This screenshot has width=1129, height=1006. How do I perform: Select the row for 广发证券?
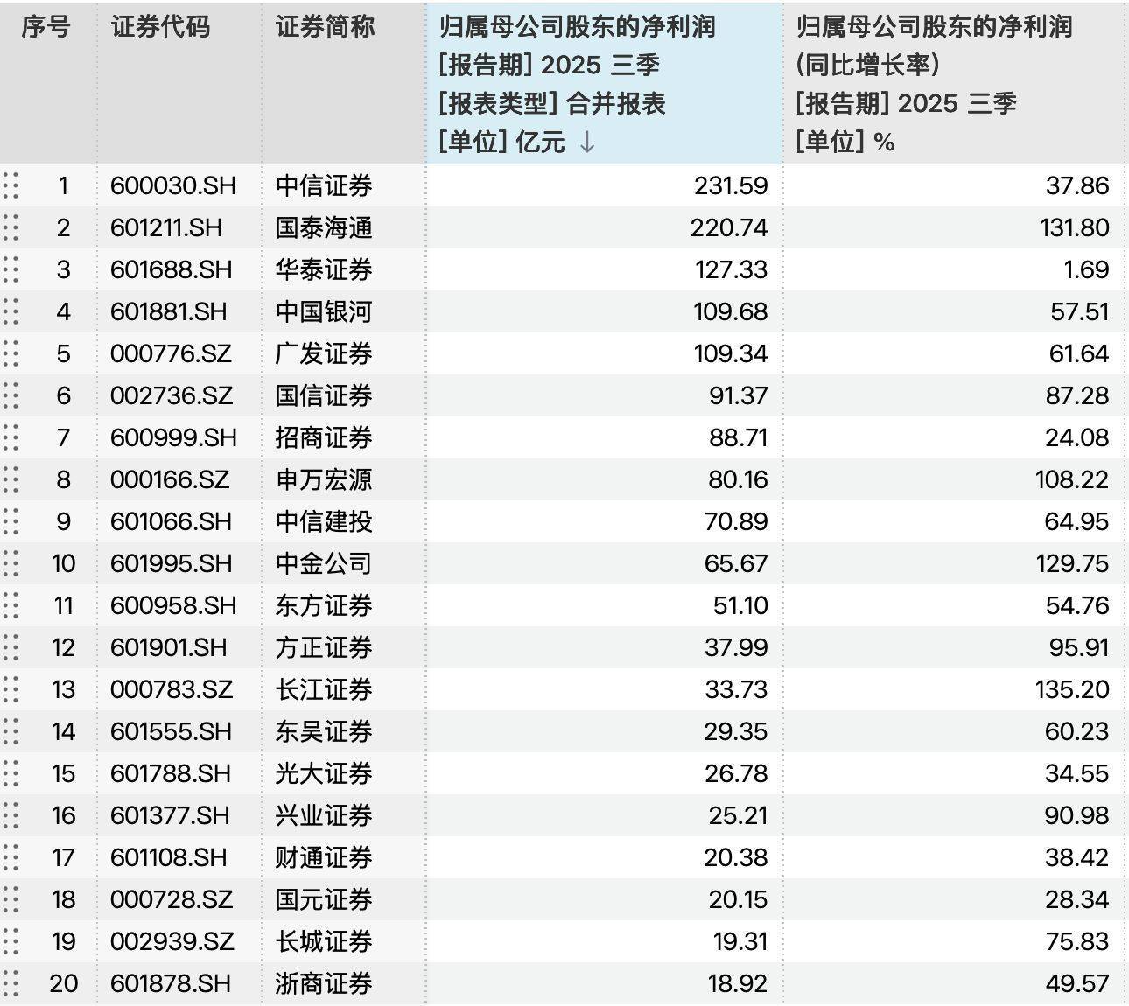coord(321,353)
